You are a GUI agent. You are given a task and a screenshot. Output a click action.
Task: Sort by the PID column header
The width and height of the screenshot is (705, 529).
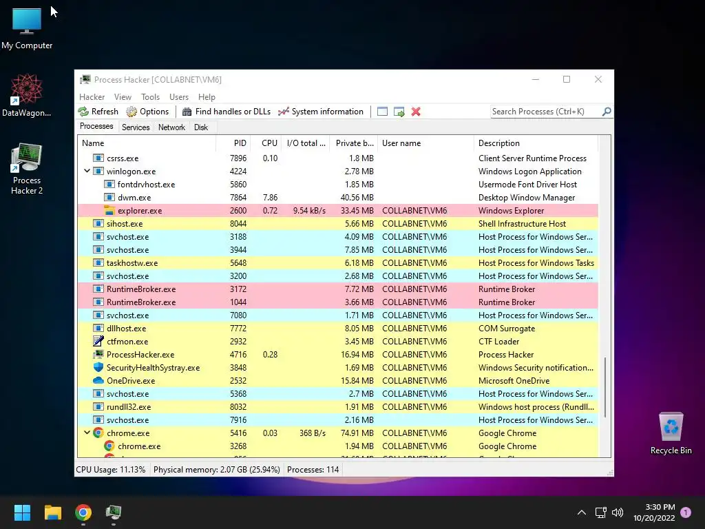[x=233, y=143]
